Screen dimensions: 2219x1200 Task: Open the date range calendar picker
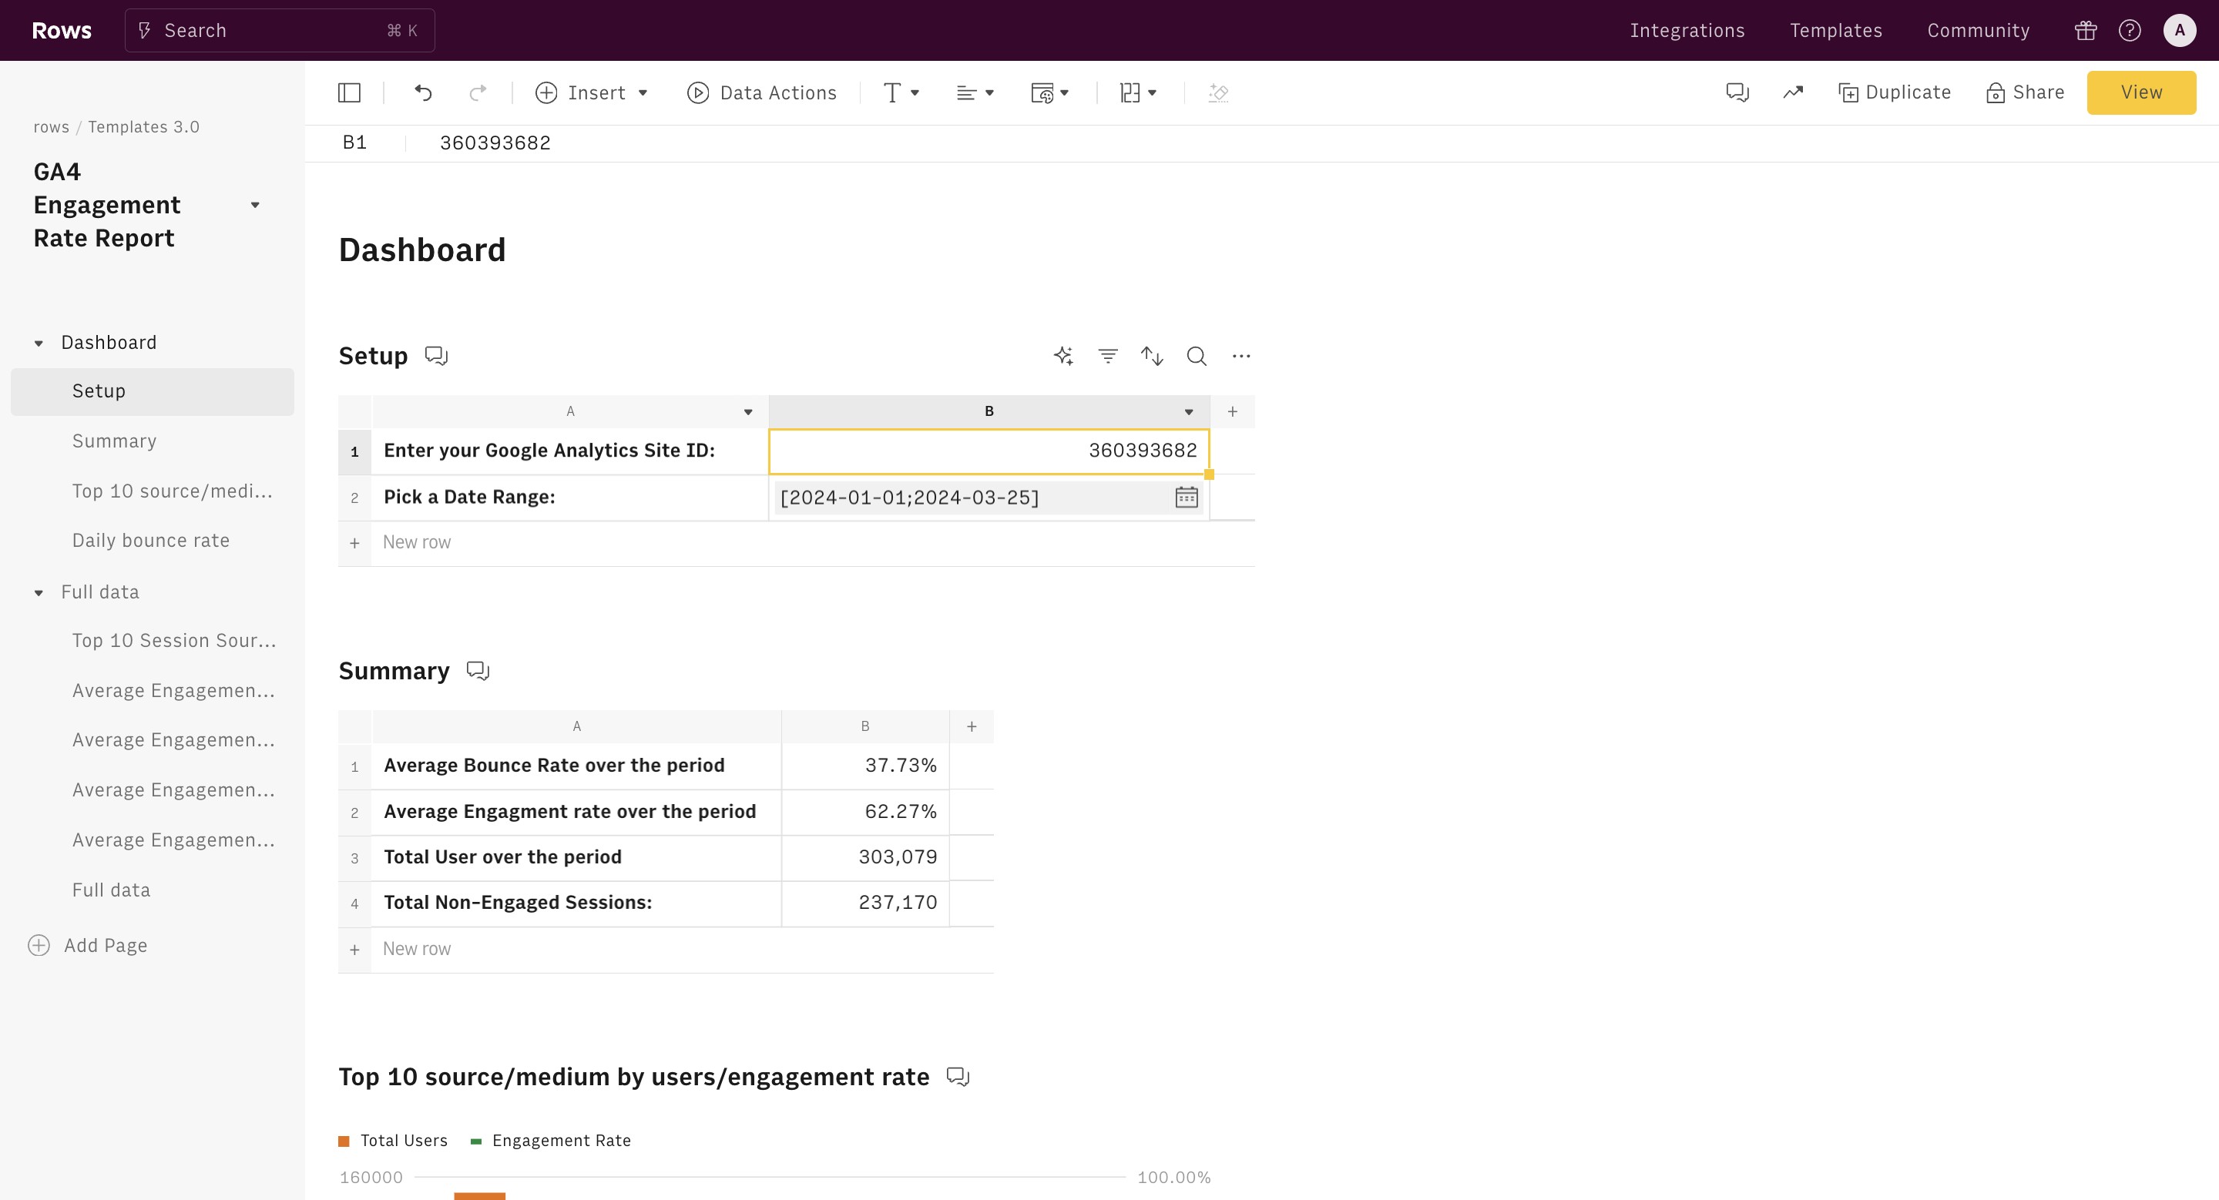(x=1187, y=498)
